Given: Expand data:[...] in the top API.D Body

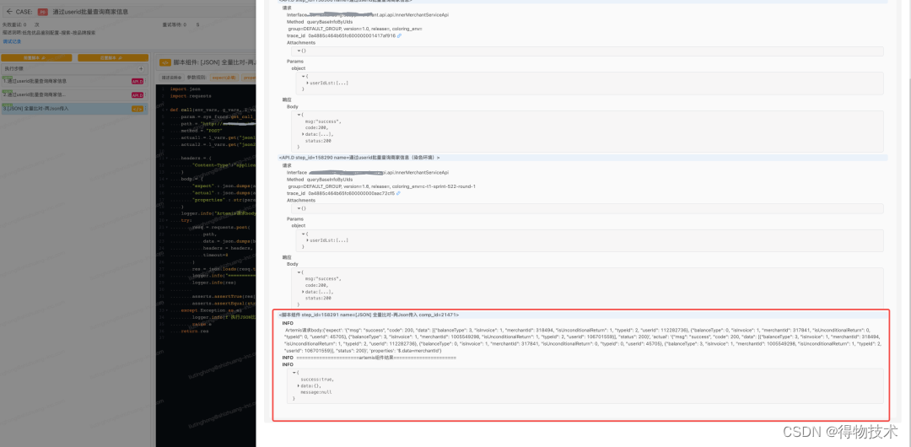Looking at the screenshot, I should pos(304,134).
